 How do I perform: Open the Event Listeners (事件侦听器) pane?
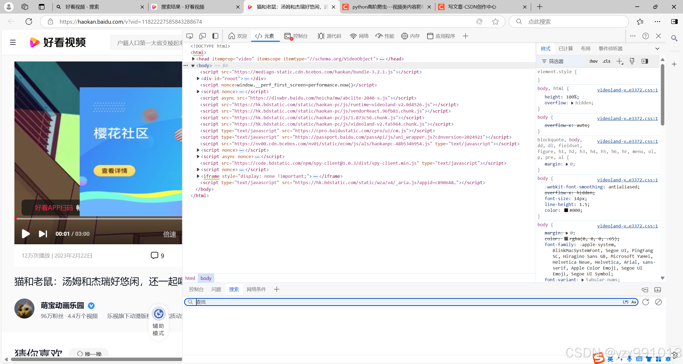[610, 49]
